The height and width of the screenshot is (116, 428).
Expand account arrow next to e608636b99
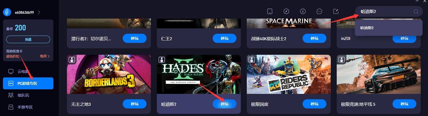point(39,12)
